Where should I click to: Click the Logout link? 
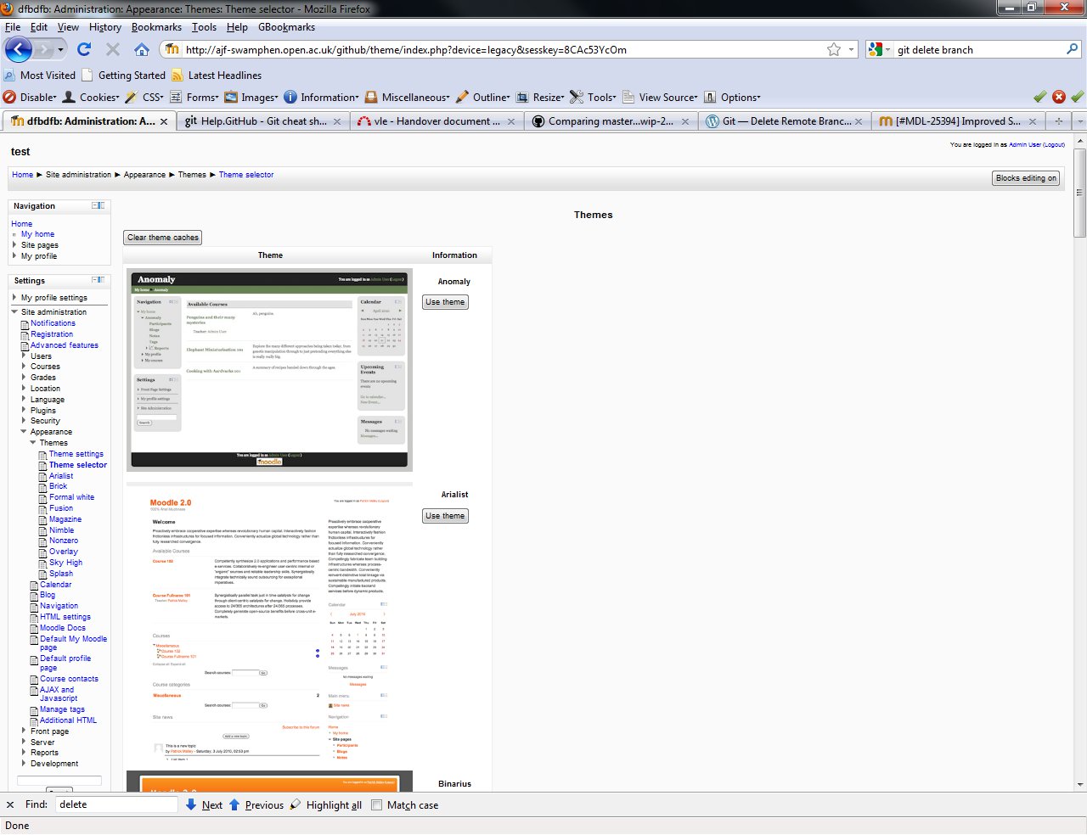click(1054, 145)
